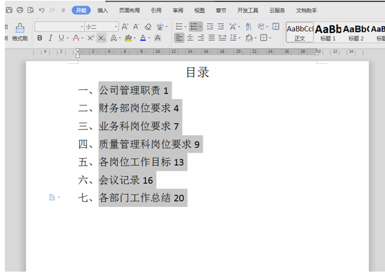Toggle Bold formatting

(39, 38)
